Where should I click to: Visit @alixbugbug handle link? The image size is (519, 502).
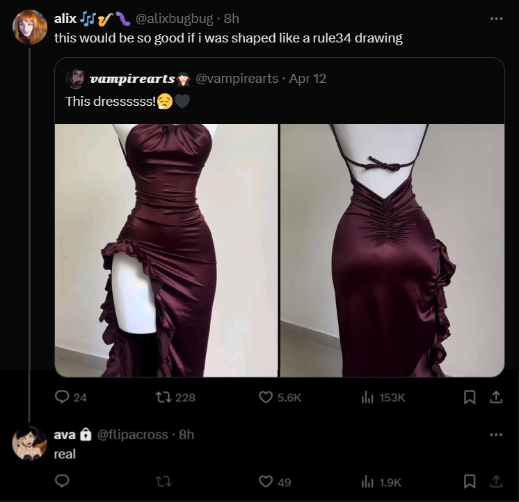[x=174, y=19]
